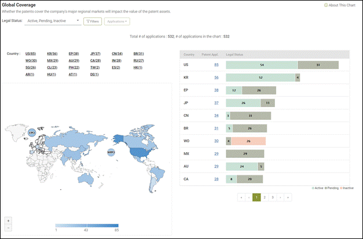363x239 pixels.
Task: Open the 56 patent applications for KR
Action: [216, 78]
